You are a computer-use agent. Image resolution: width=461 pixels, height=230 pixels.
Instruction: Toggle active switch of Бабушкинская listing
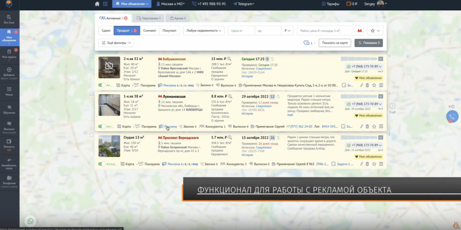(102, 86)
